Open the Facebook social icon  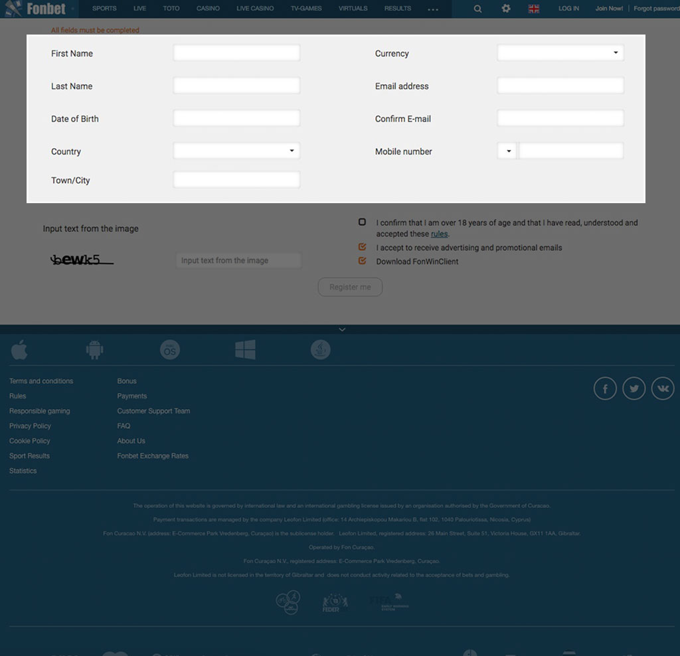(605, 388)
